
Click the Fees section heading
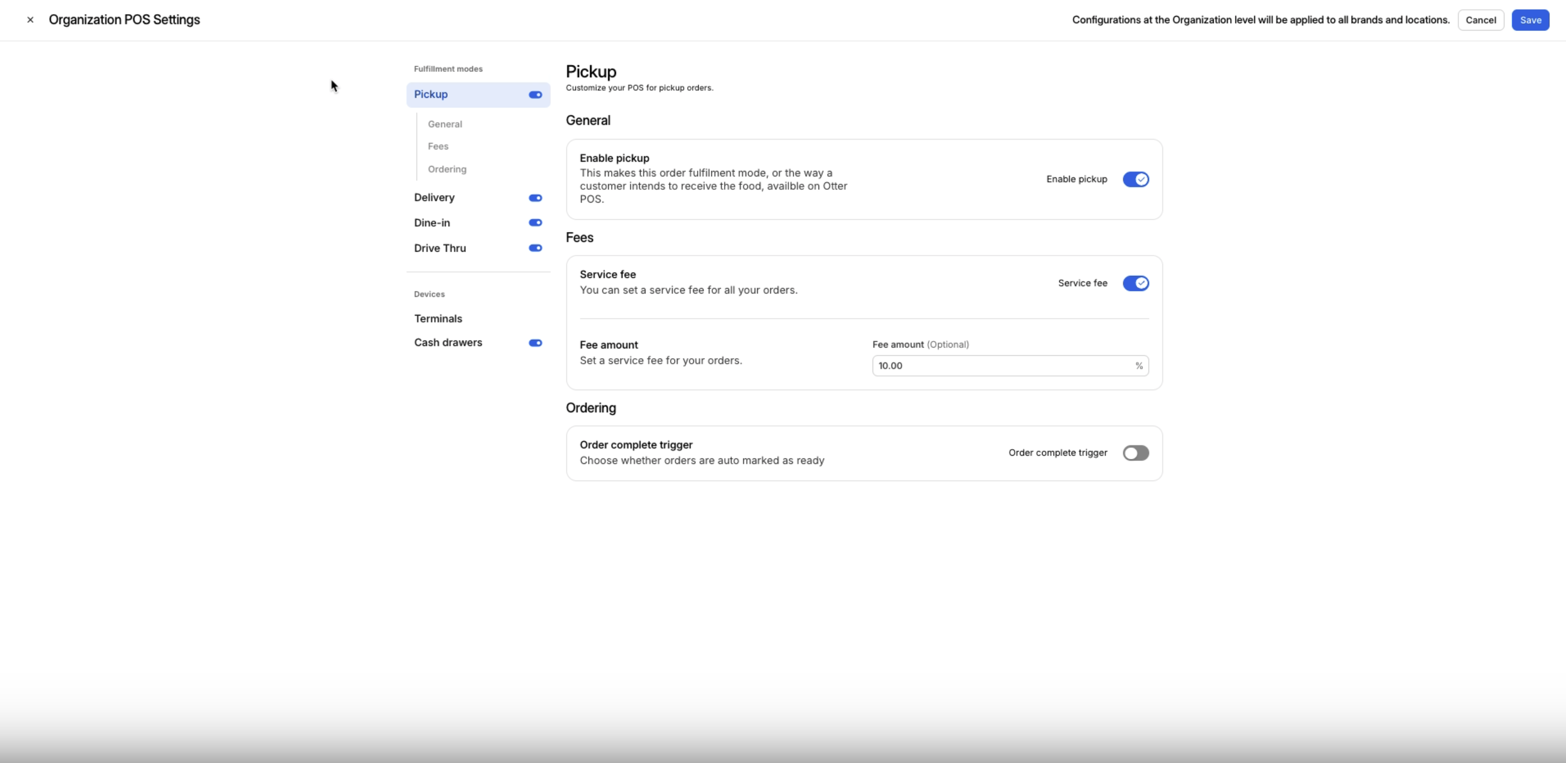580,237
